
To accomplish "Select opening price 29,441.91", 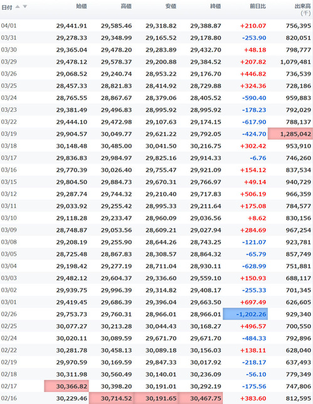I will click(x=72, y=26).
